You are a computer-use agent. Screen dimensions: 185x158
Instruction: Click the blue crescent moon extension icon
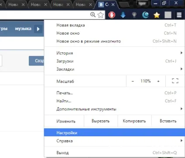click(145, 15)
